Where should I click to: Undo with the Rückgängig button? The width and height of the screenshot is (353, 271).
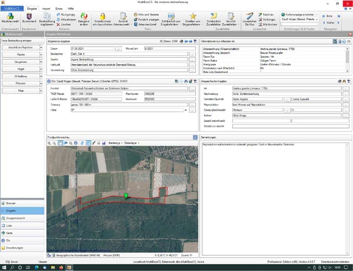click(x=66, y=14)
